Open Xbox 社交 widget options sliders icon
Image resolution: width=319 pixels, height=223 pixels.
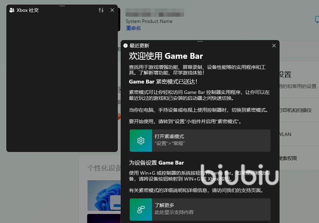[101, 10]
